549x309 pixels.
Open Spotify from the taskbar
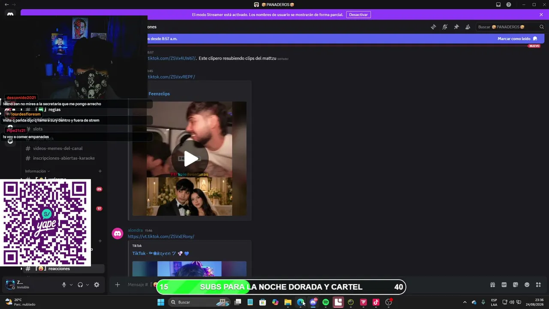326,302
